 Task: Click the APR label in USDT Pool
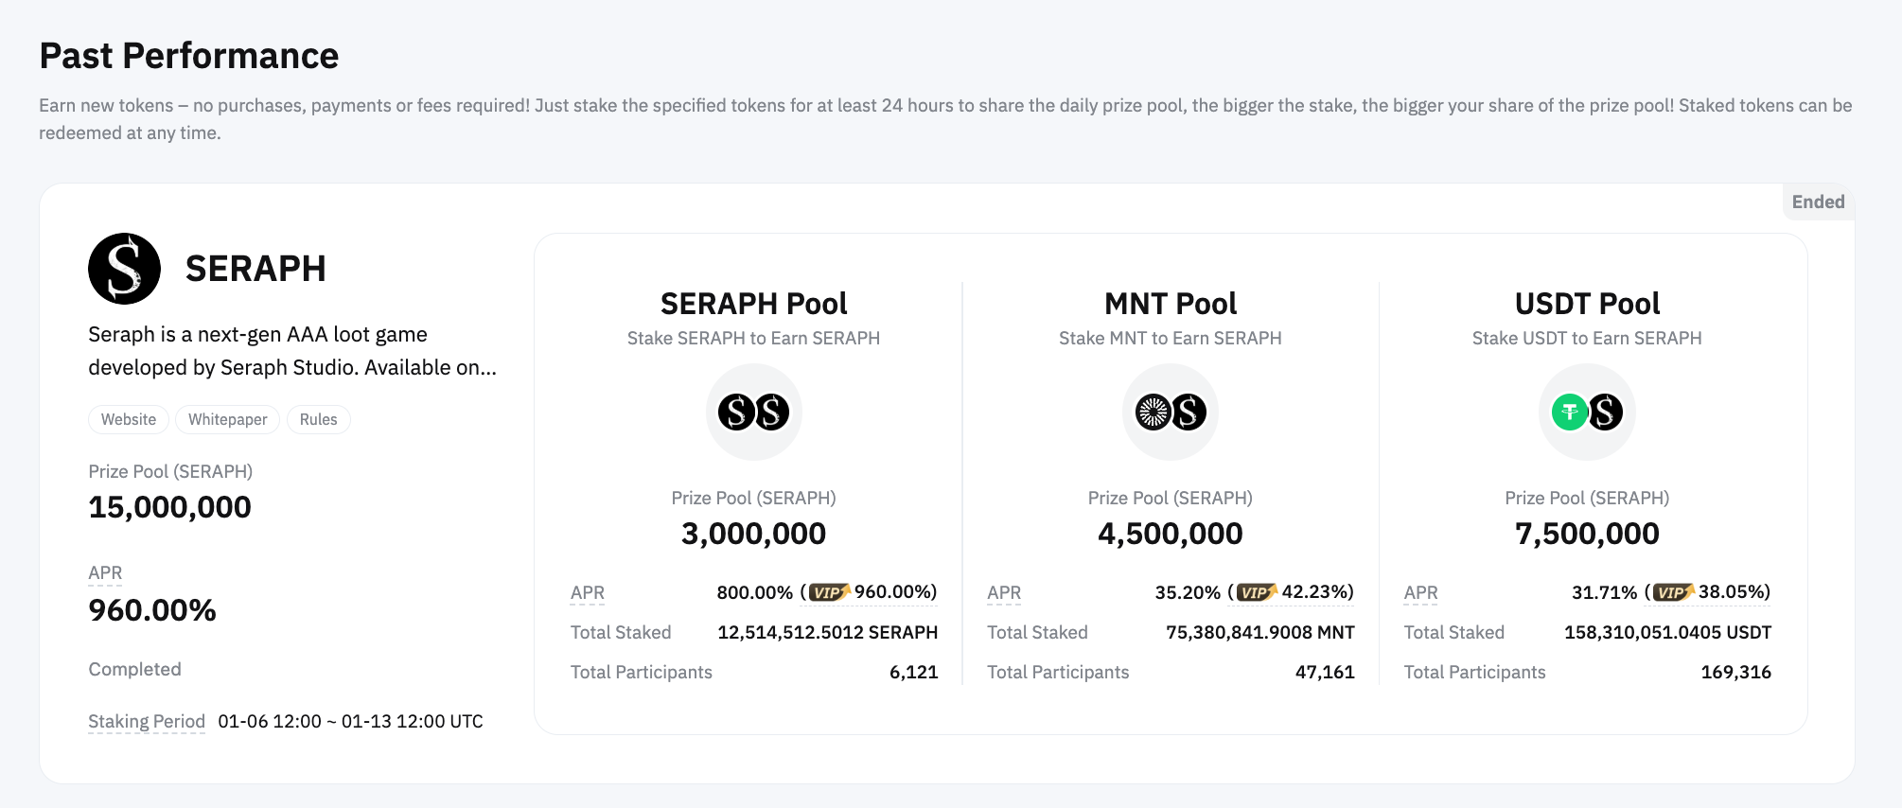[1420, 592]
